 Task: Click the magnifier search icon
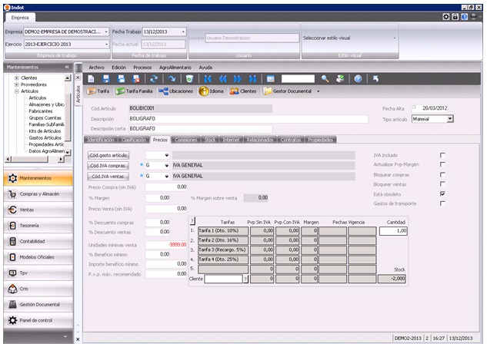pyautogui.click(x=325, y=78)
